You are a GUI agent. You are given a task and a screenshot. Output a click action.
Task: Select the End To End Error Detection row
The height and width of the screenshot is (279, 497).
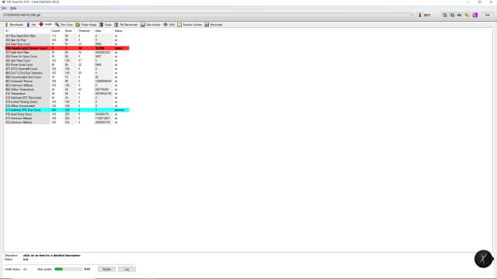(x=67, y=73)
